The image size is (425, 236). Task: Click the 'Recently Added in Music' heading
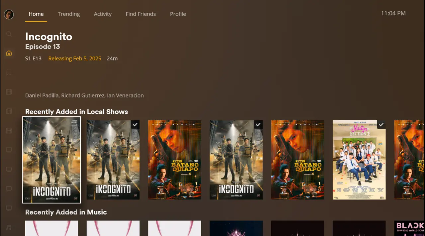coord(66,212)
